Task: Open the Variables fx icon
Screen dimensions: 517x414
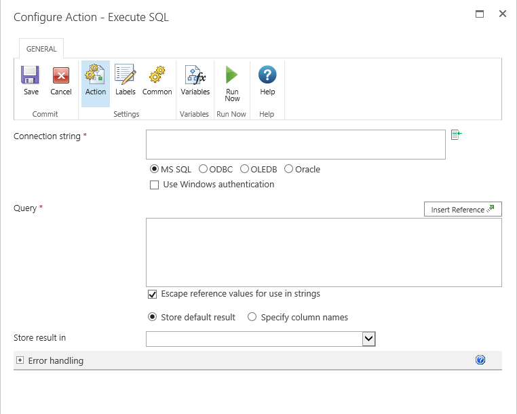Action: (195, 75)
